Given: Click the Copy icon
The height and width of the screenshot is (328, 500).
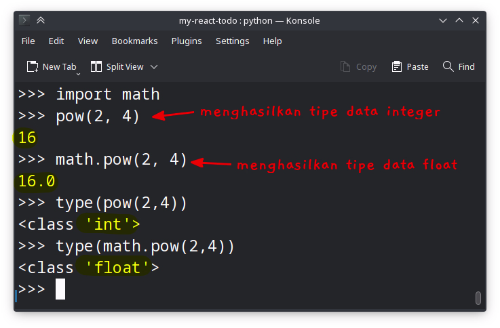Looking at the screenshot, I should coord(345,66).
